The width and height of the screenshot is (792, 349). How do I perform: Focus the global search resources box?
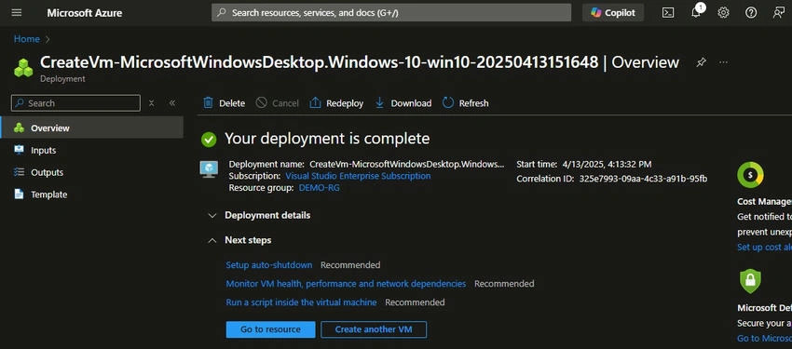point(391,13)
